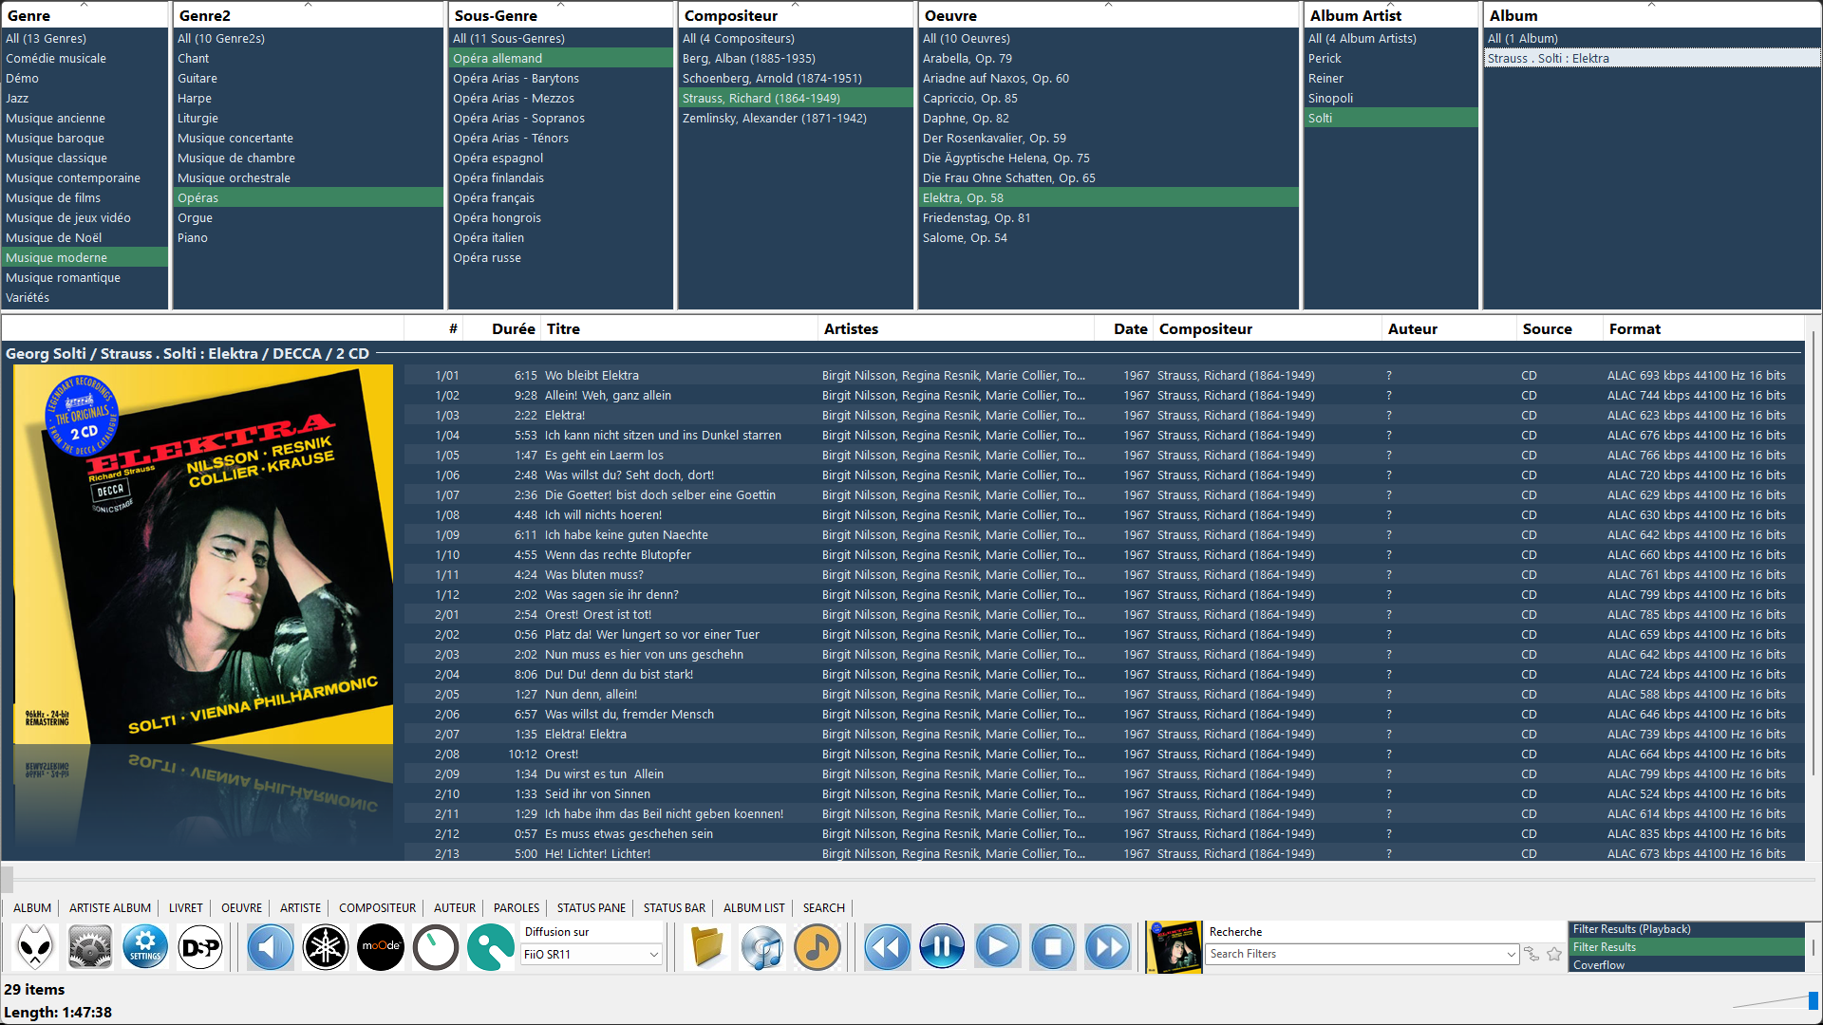Viewport: 1823px width, 1025px height.
Task: Click the dark ring dial icon
Action: 436,946
